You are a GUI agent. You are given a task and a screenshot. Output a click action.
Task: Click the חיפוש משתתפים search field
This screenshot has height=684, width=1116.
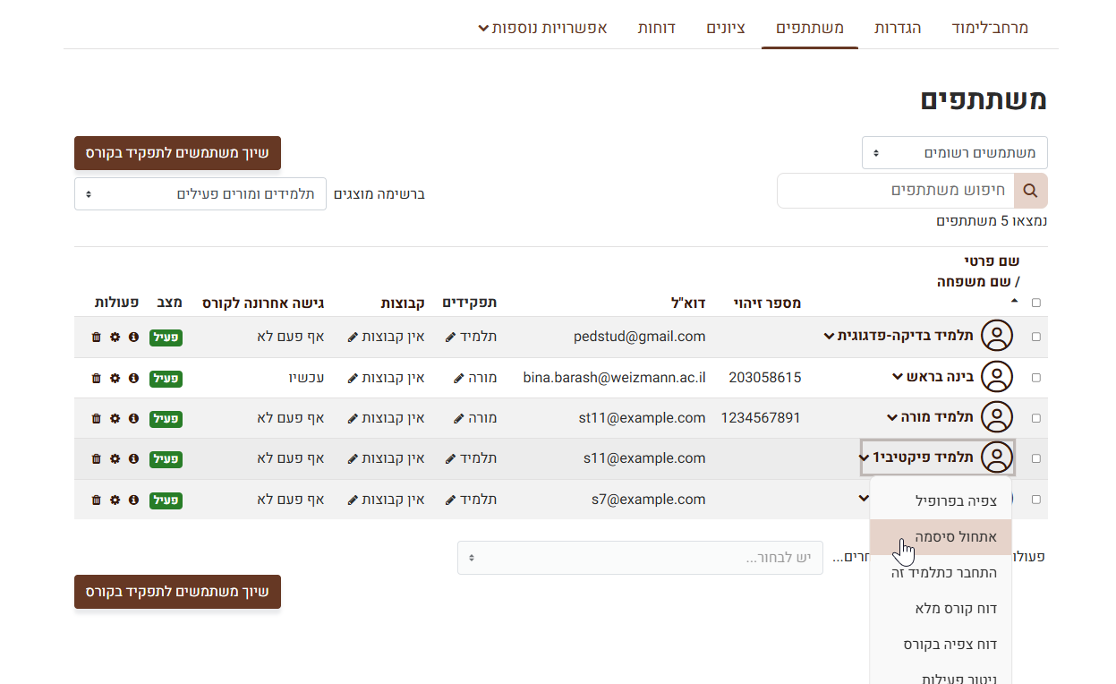(895, 191)
